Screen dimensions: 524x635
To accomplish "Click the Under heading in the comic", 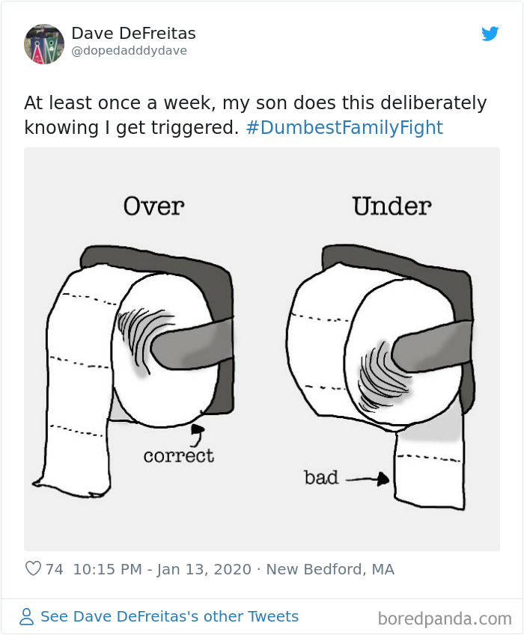I will pyautogui.click(x=389, y=206).
